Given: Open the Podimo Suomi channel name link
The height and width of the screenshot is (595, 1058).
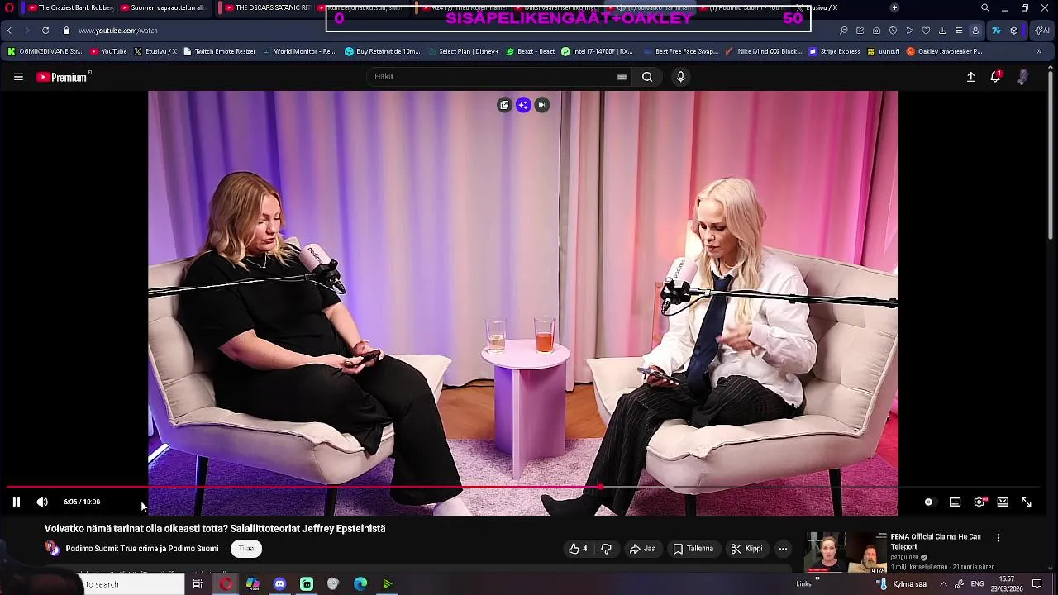Looking at the screenshot, I should click(142, 549).
